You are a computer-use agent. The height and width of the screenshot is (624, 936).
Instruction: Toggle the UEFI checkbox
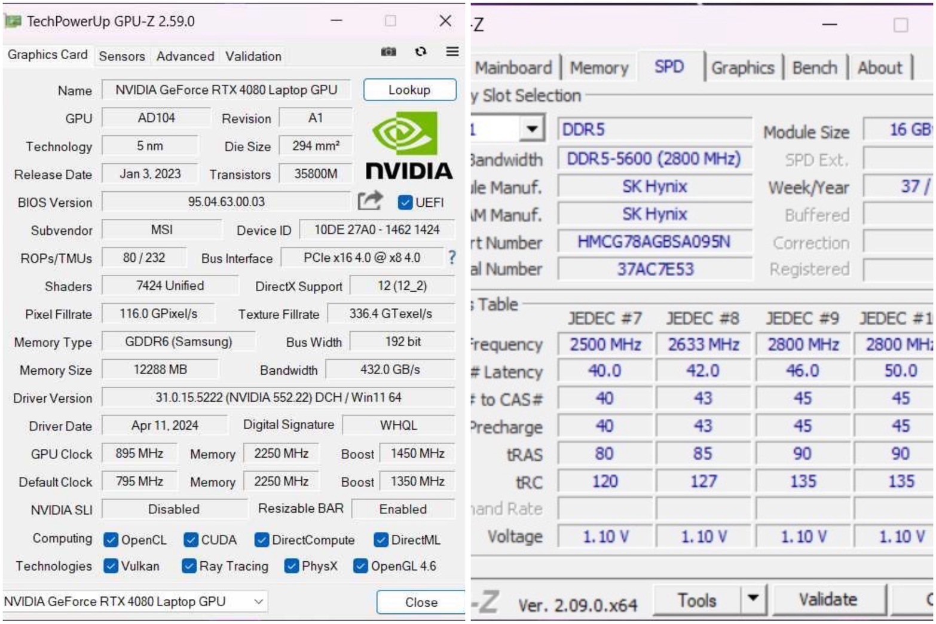click(x=405, y=203)
